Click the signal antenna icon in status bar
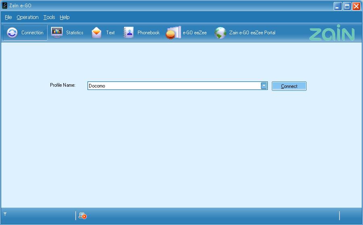The height and width of the screenshot is (225, 363). (5, 214)
